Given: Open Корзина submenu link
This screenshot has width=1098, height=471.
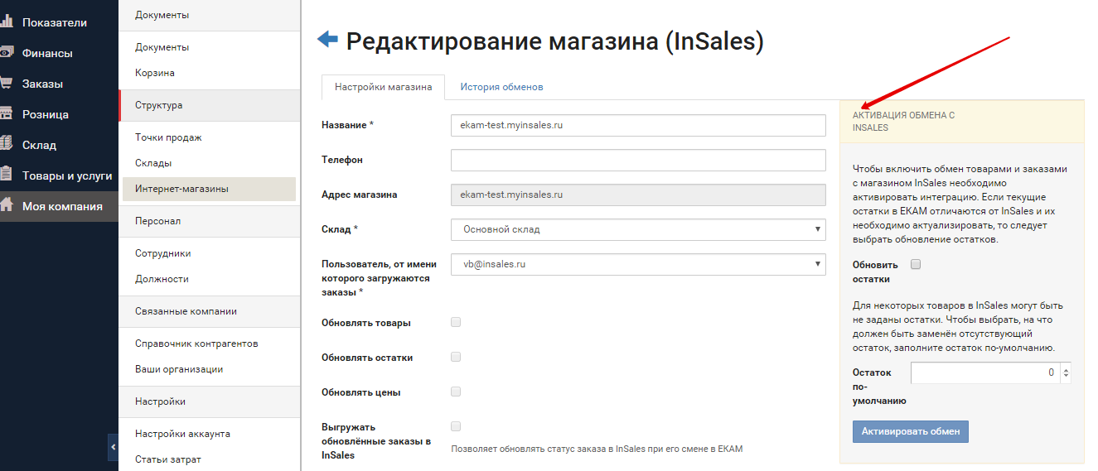Looking at the screenshot, I should [x=155, y=73].
